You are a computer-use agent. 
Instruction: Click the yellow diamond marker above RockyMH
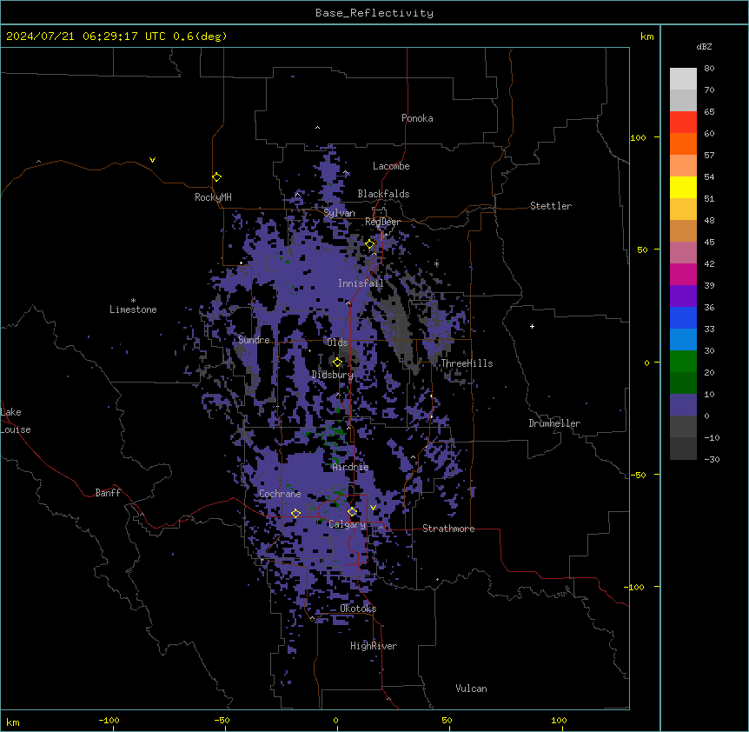pos(216,177)
